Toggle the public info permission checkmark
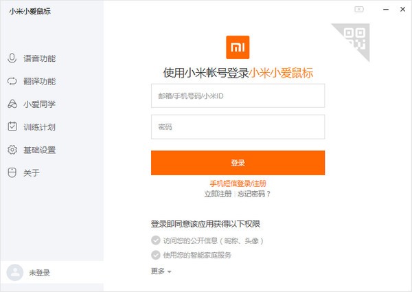This screenshot has height=292, width=412. [156, 240]
